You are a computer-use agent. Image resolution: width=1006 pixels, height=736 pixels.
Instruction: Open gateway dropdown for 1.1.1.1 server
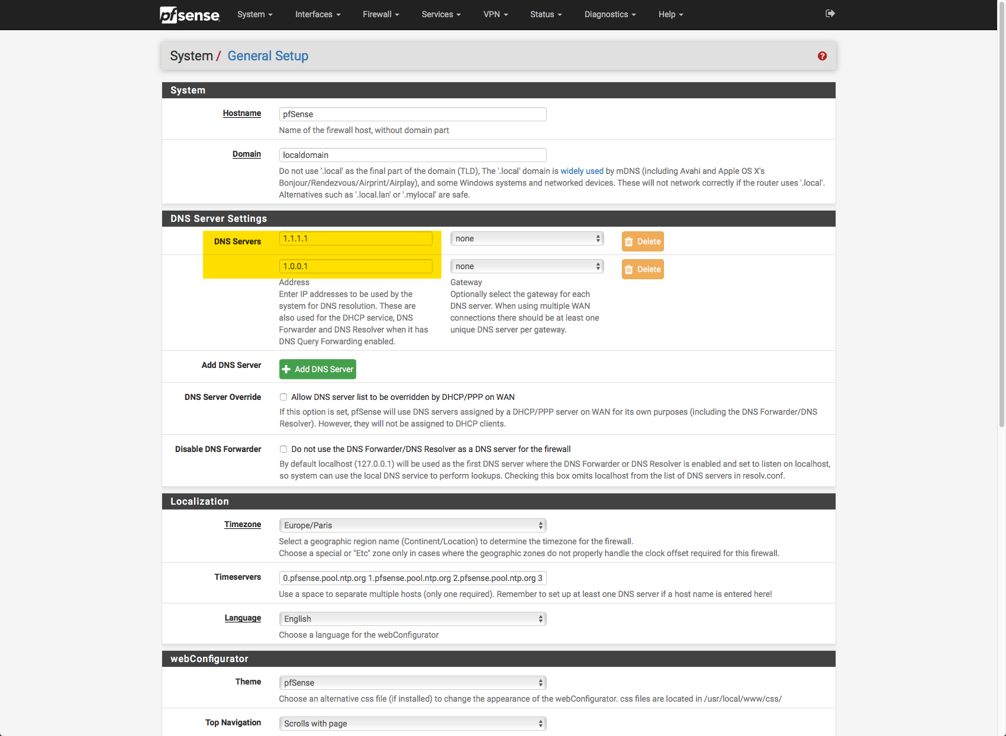click(x=527, y=238)
